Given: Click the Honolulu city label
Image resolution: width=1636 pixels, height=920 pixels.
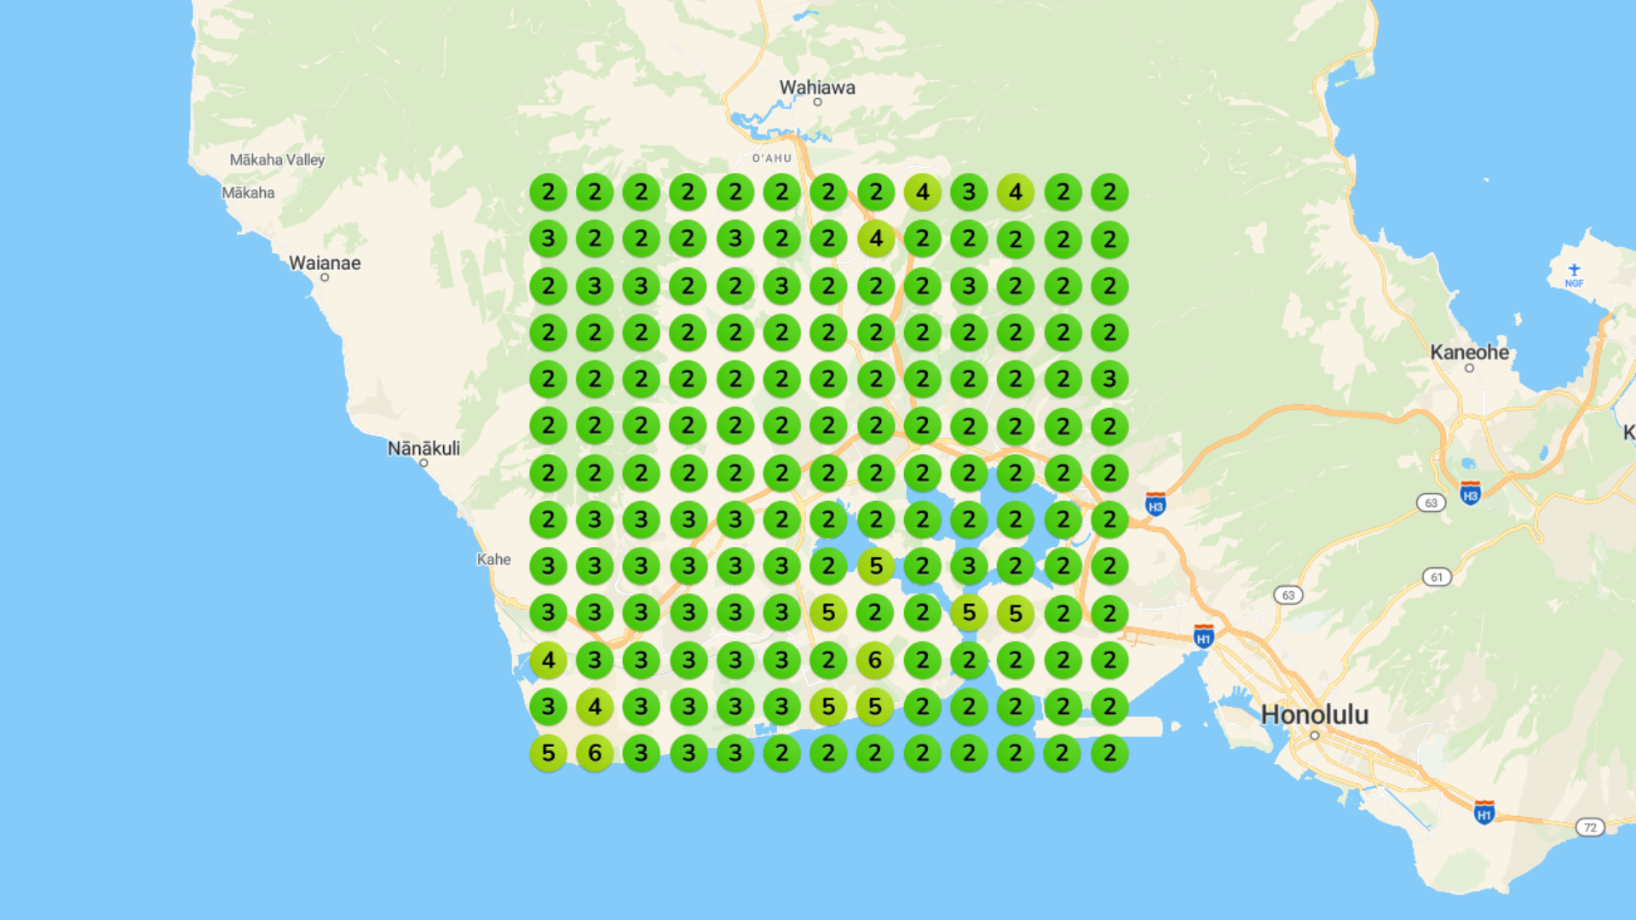Looking at the screenshot, I should (x=1314, y=715).
